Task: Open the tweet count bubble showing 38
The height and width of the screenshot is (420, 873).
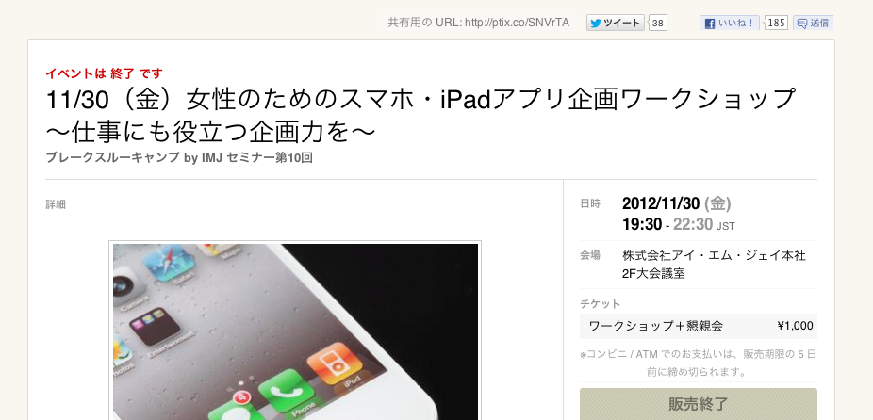Action: (x=658, y=23)
